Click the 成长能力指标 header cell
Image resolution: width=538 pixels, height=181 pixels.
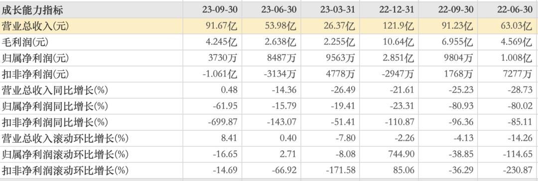pyautogui.click(x=32, y=10)
